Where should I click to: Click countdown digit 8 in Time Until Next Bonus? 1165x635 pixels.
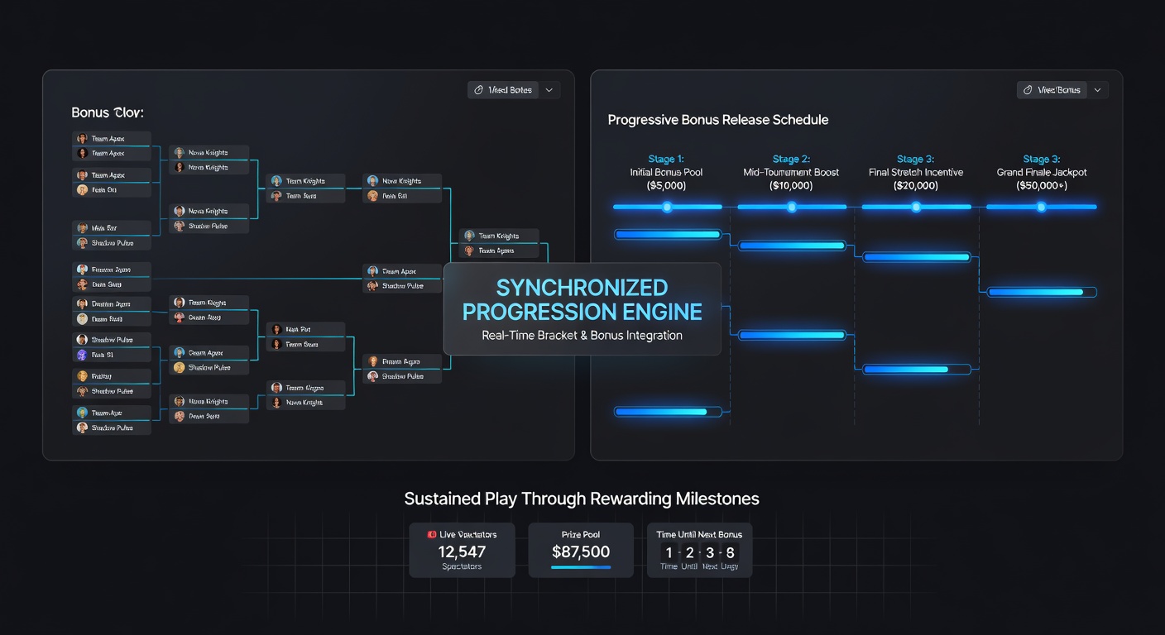[730, 552]
